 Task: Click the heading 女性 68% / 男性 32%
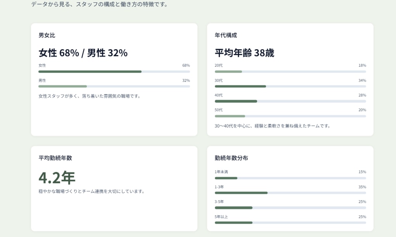tap(83, 53)
